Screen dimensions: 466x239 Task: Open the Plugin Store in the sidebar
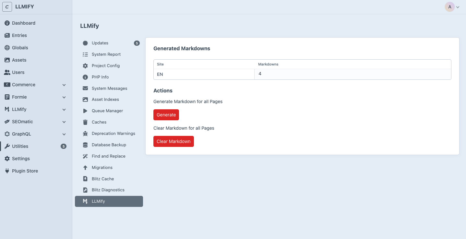point(24,171)
